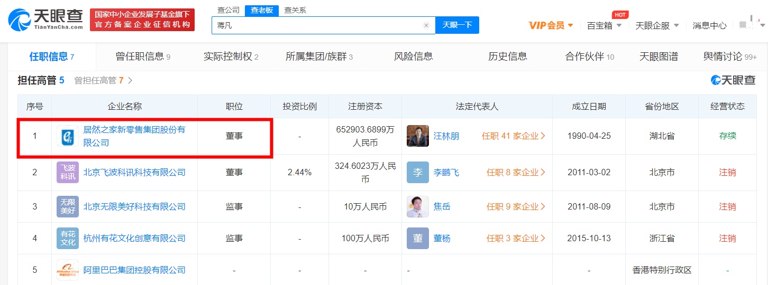Open the 实际控制权 tab
The width and height of the screenshot is (768, 285).
(x=231, y=56)
